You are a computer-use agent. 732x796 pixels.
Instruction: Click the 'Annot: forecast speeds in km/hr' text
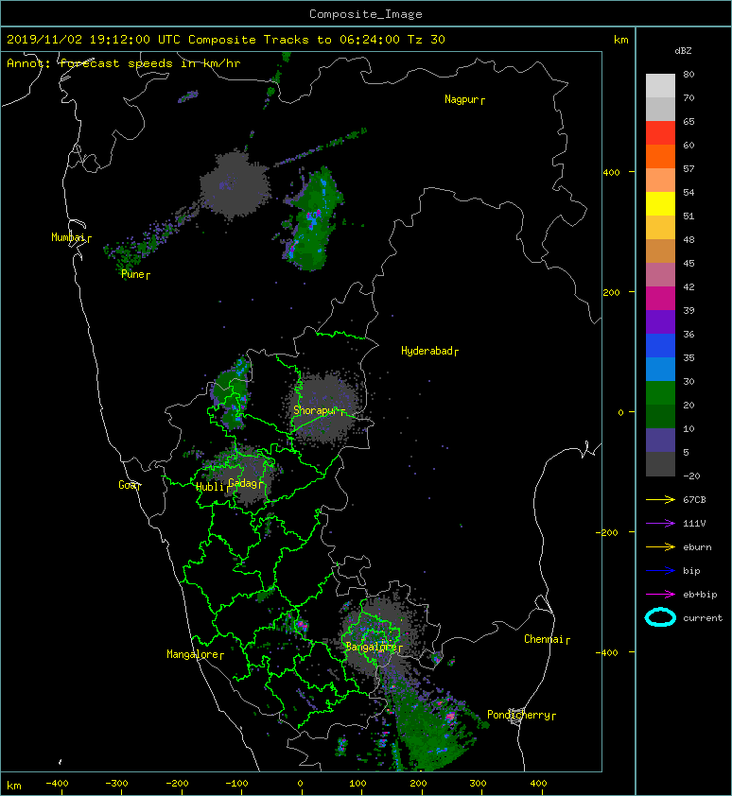[124, 63]
